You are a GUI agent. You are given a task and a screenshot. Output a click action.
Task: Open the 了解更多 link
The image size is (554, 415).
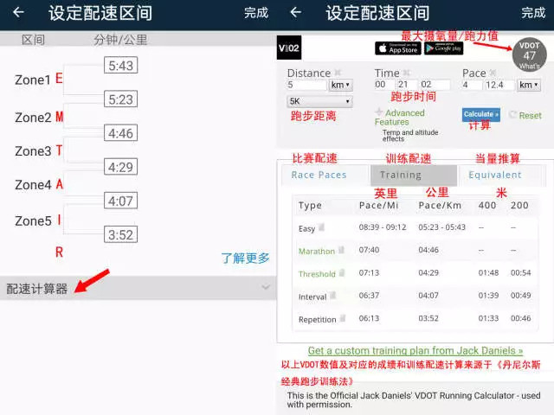(x=245, y=258)
